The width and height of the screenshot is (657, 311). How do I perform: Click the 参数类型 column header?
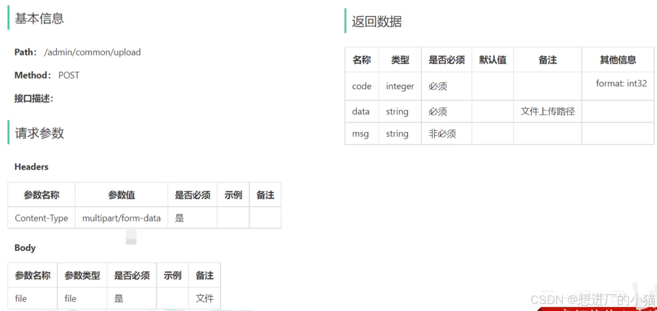point(82,275)
